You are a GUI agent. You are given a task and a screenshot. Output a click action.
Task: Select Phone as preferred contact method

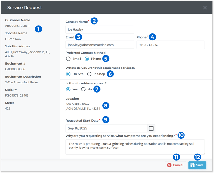[x=87, y=59]
